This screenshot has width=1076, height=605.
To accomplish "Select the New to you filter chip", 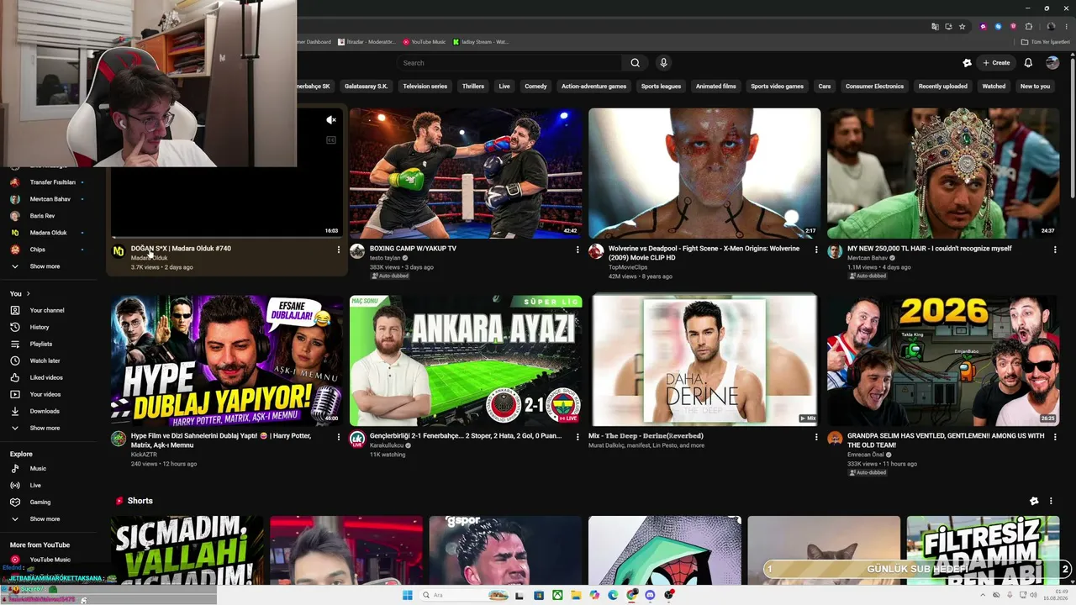I will pyautogui.click(x=1035, y=87).
